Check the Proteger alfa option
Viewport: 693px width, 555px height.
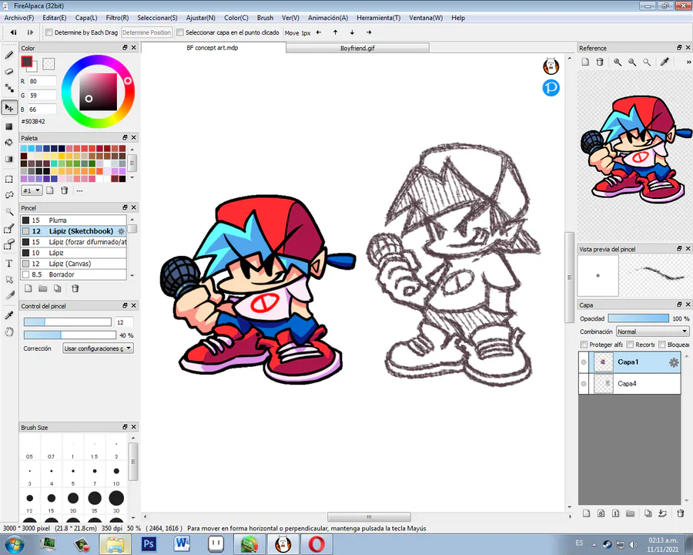coord(584,345)
